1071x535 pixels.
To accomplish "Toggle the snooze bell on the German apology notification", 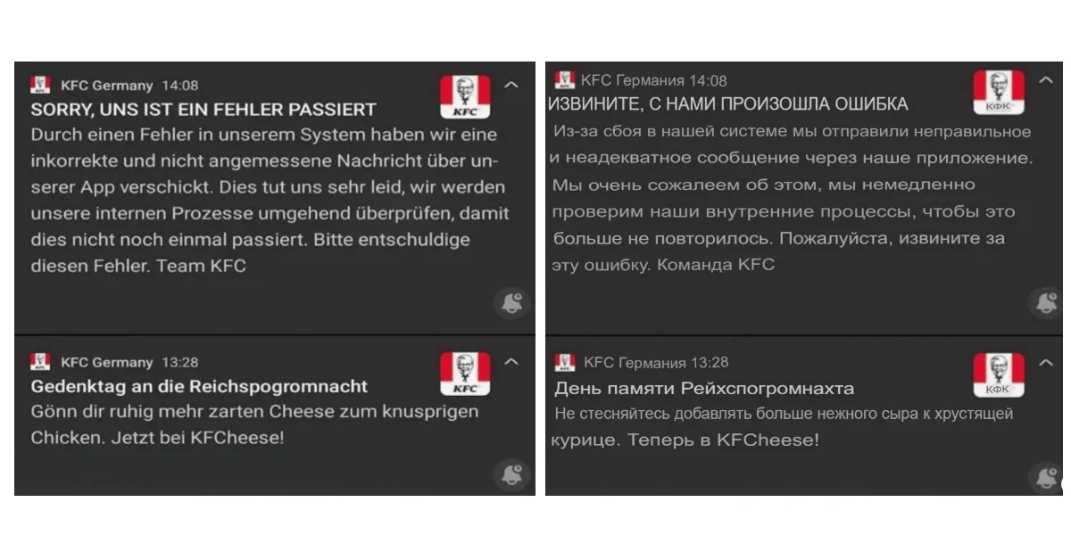I will click(511, 303).
